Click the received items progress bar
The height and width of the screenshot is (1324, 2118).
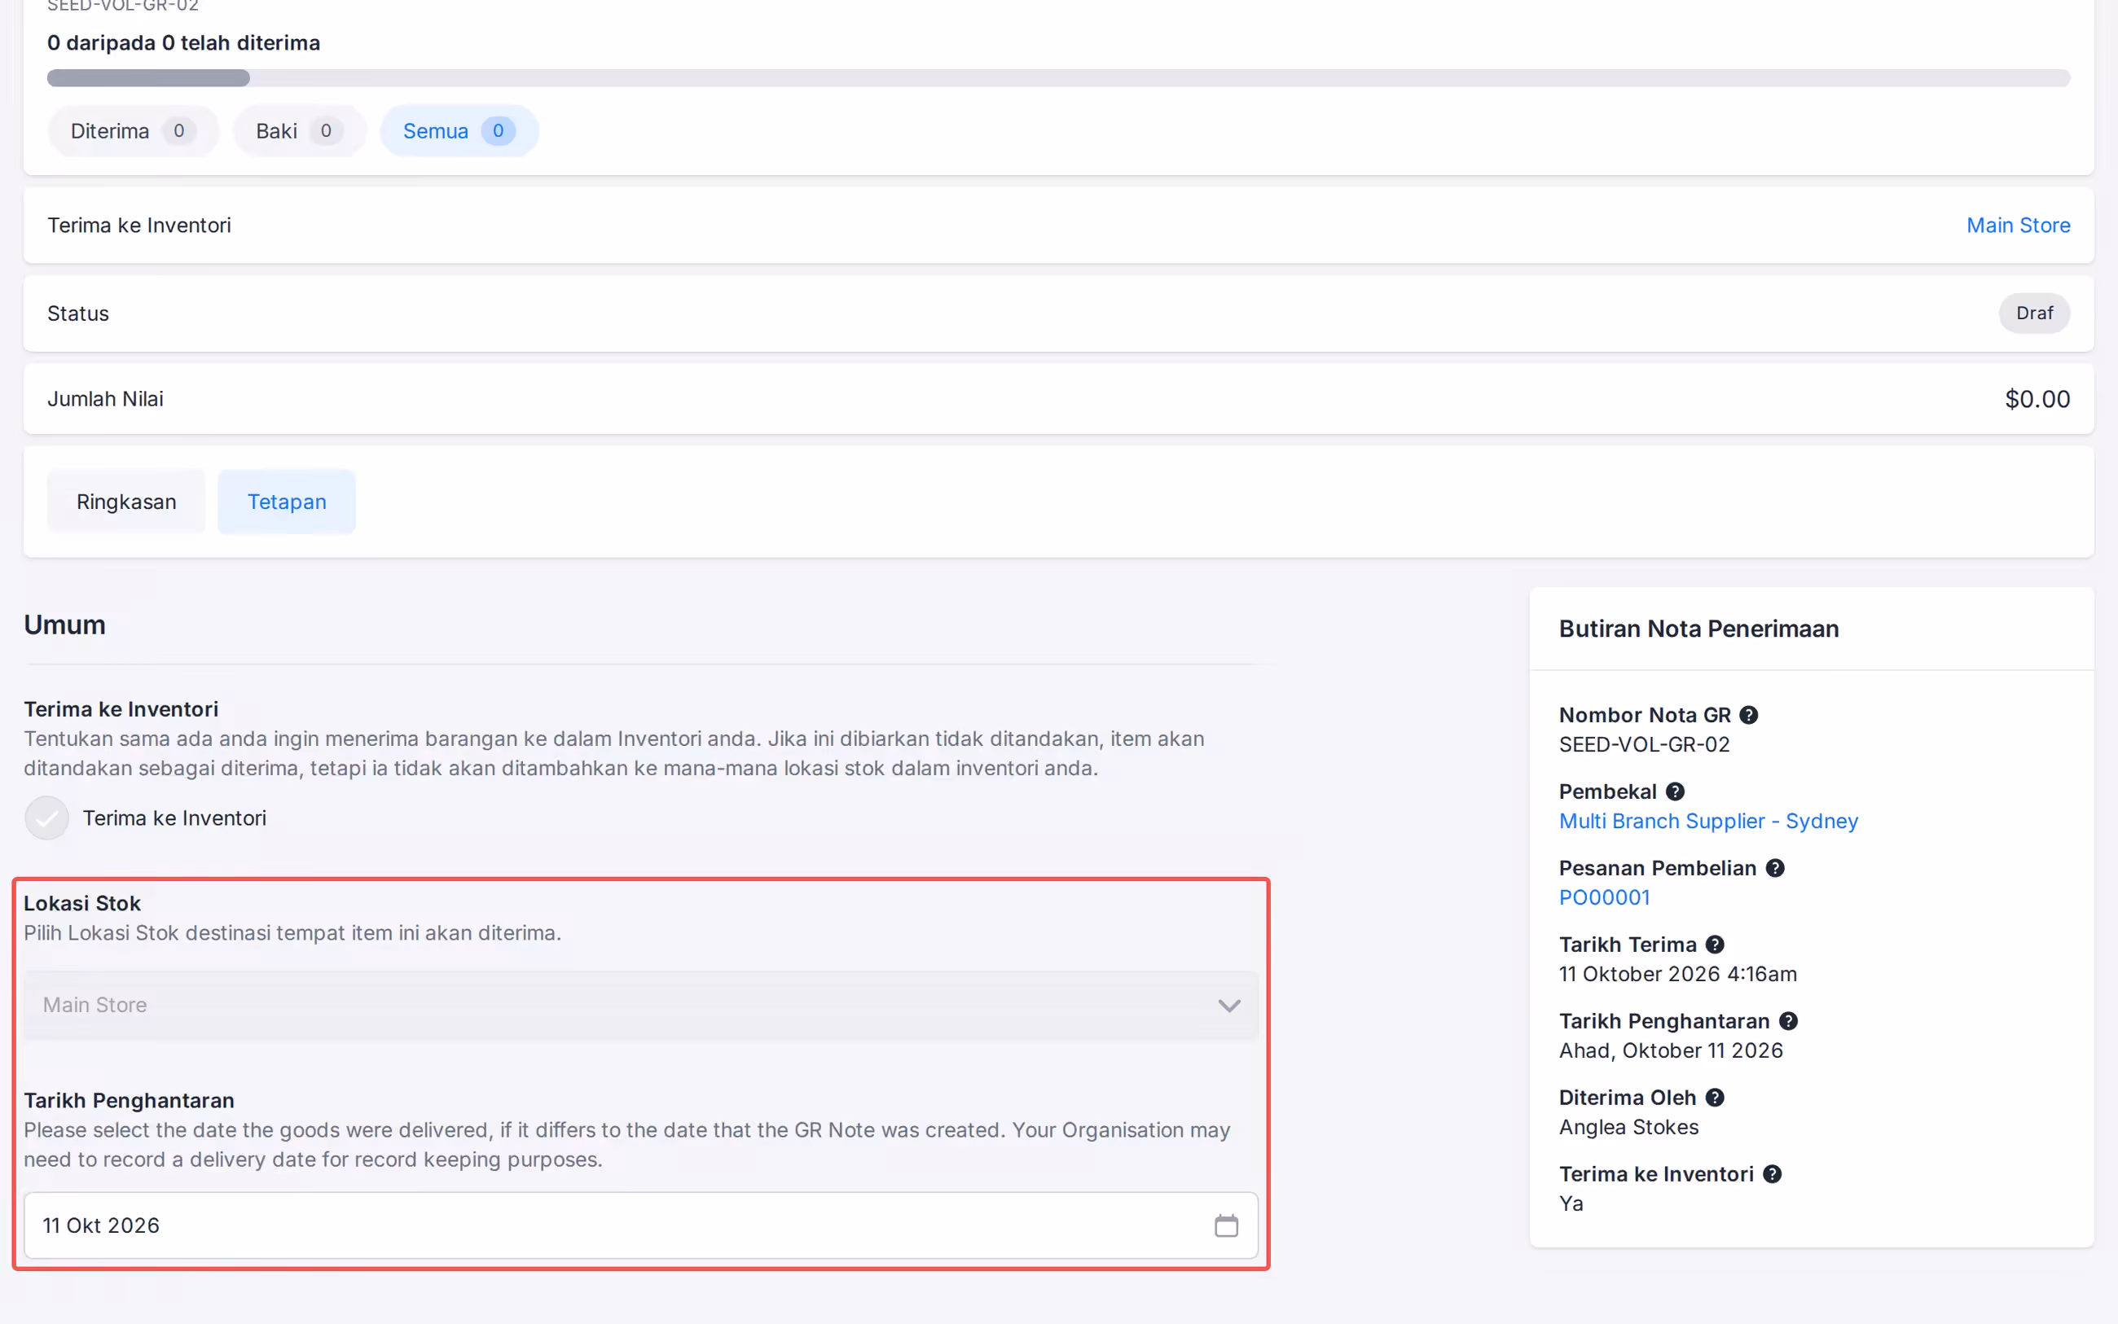tap(1058, 78)
